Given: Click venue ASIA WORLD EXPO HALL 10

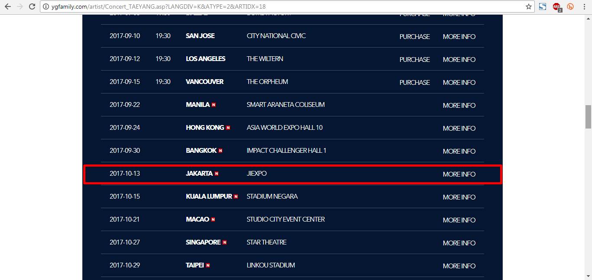Looking at the screenshot, I should (285, 128).
